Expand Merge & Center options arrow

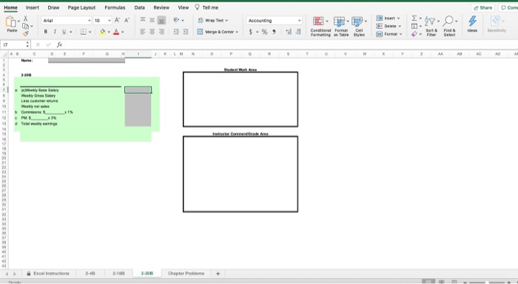(x=237, y=32)
